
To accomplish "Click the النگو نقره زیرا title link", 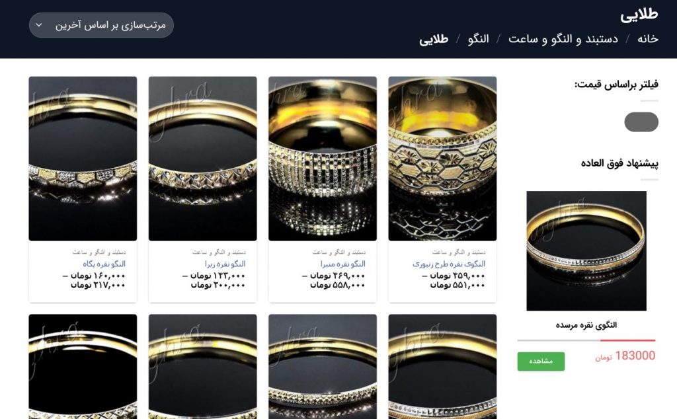I will (225, 264).
